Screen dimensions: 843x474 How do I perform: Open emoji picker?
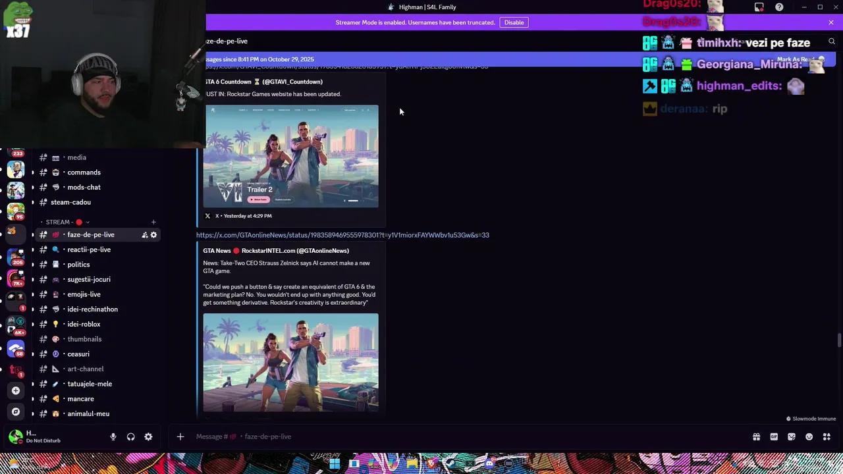(x=809, y=436)
